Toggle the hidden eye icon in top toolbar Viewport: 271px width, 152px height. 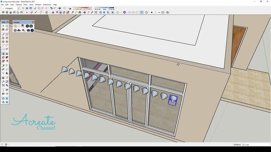pyautogui.click(x=168, y=12)
